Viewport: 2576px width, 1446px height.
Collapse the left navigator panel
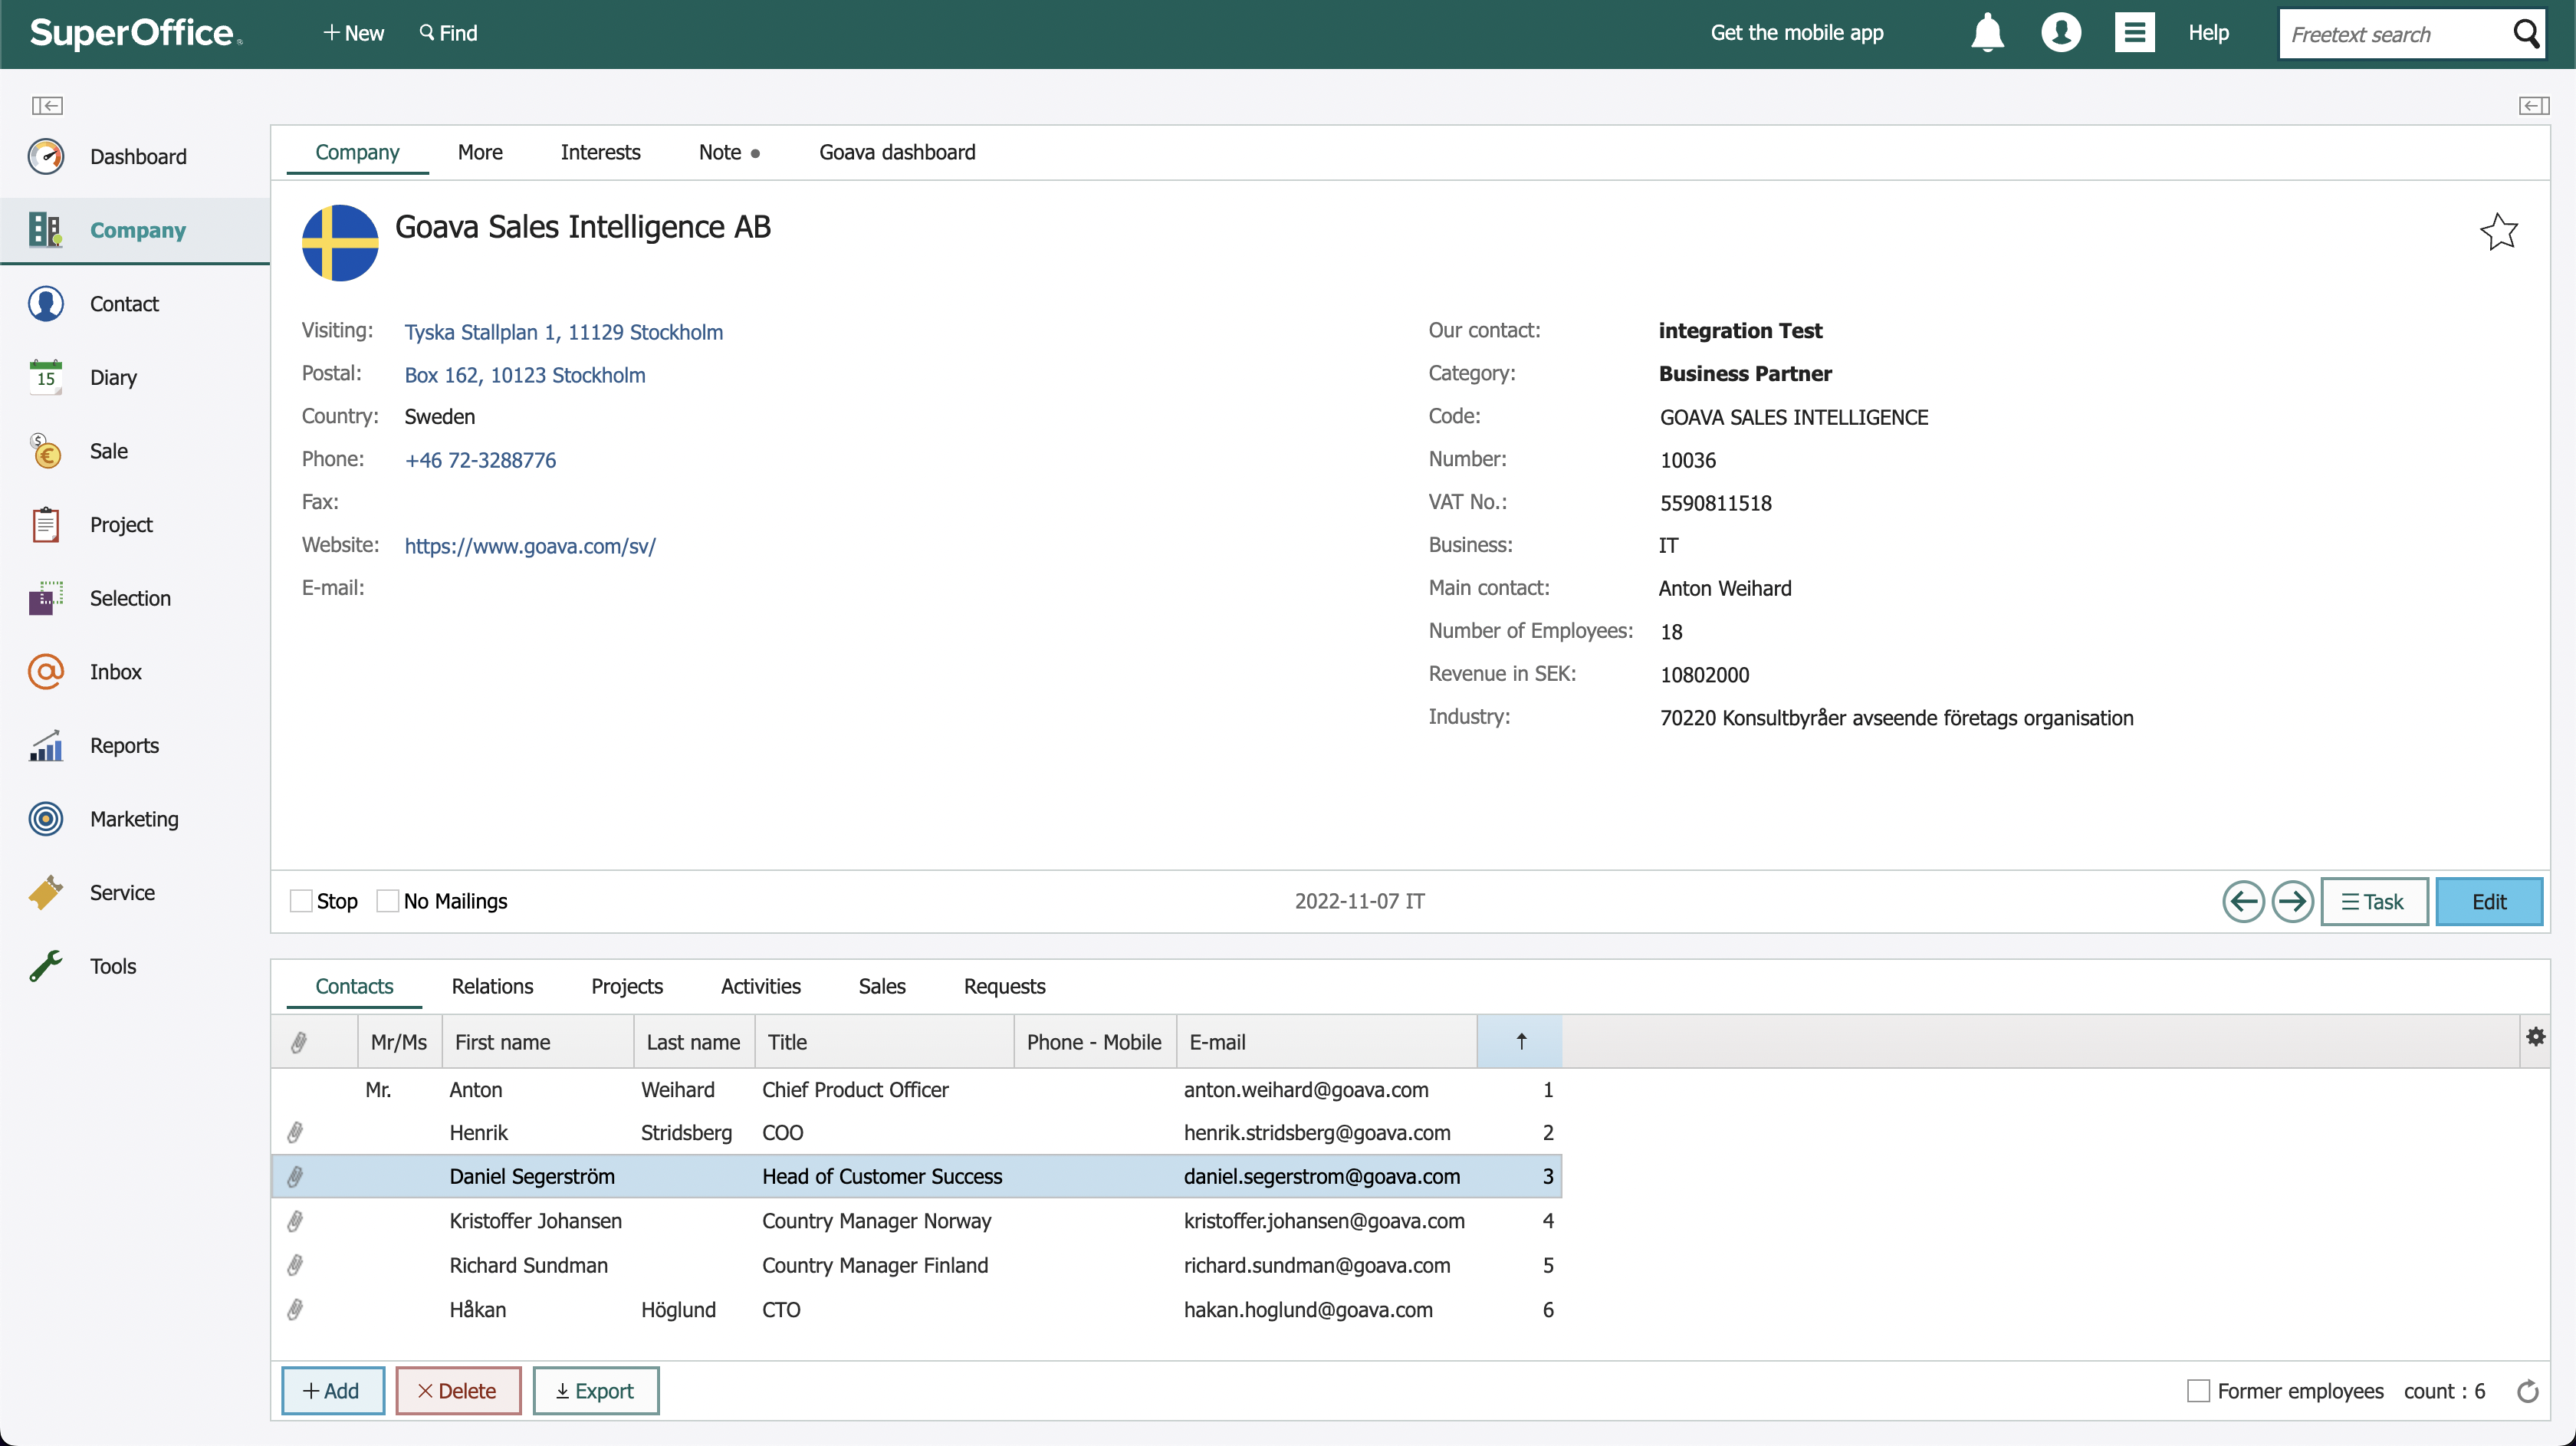(47, 105)
